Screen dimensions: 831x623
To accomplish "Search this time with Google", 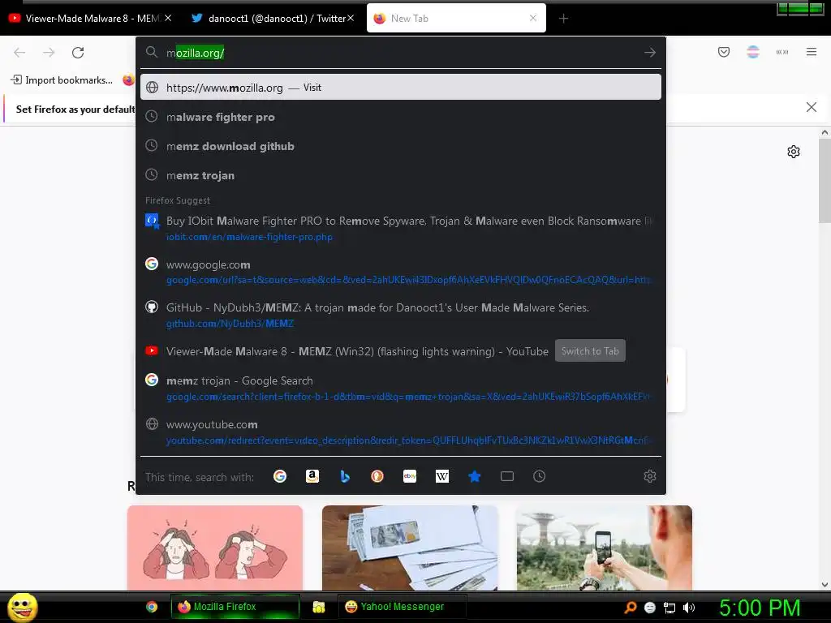I will 280,476.
